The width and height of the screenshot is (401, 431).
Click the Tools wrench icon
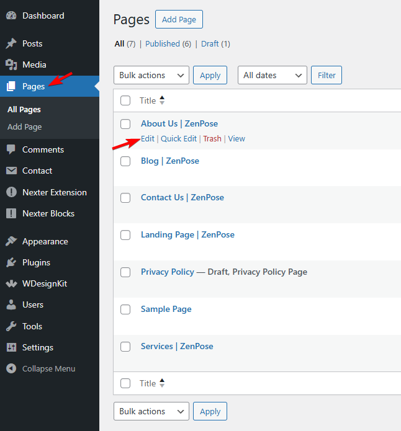point(11,326)
